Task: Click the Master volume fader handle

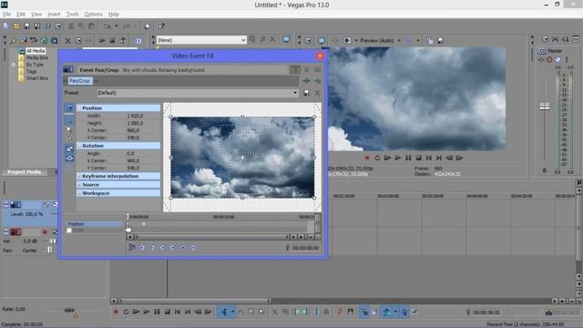Action: point(545,107)
